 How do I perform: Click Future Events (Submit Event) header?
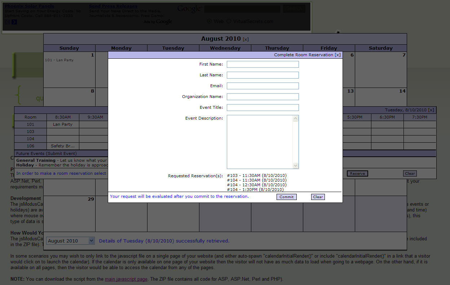47,153
